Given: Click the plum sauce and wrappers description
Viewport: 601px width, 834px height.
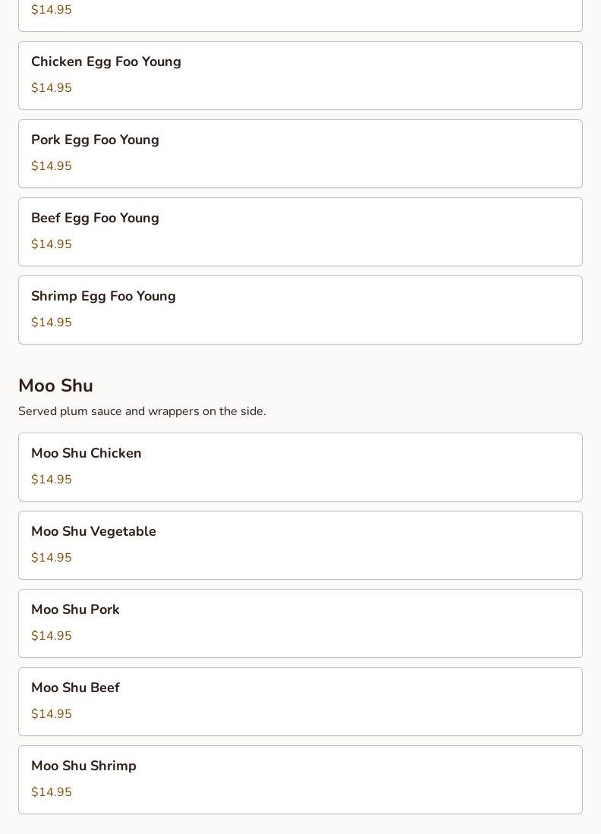Looking at the screenshot, I should [142, 411].
